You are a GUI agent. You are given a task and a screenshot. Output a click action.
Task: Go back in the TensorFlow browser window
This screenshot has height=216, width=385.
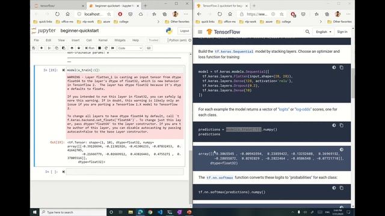tap(199, 14)
